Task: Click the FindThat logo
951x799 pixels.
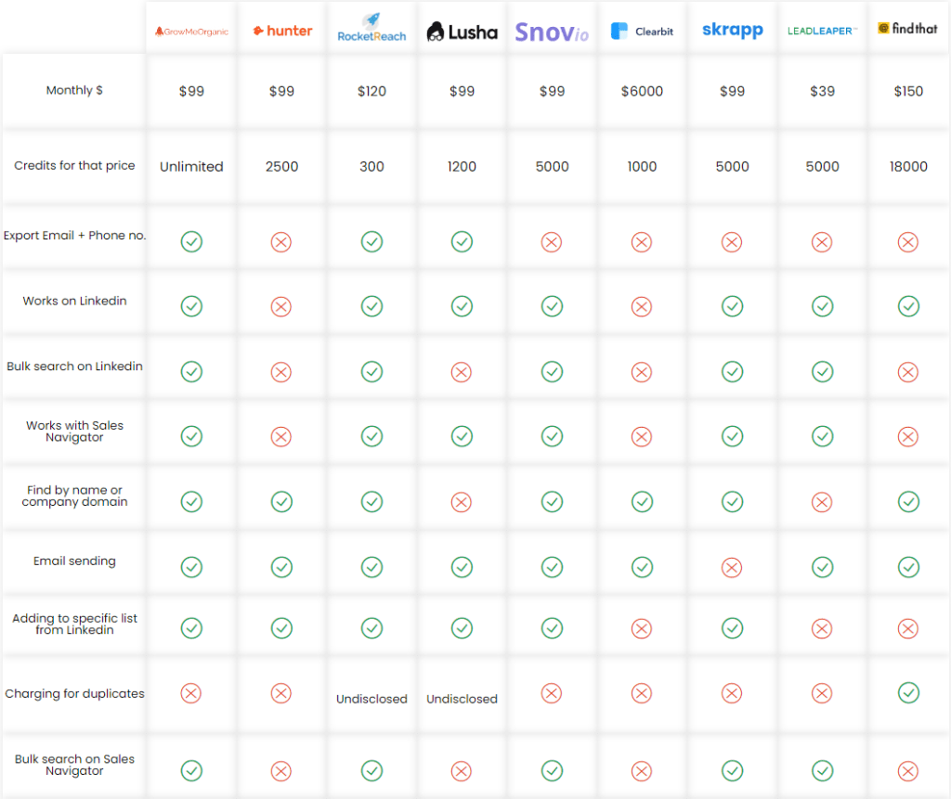Action: 907,28
